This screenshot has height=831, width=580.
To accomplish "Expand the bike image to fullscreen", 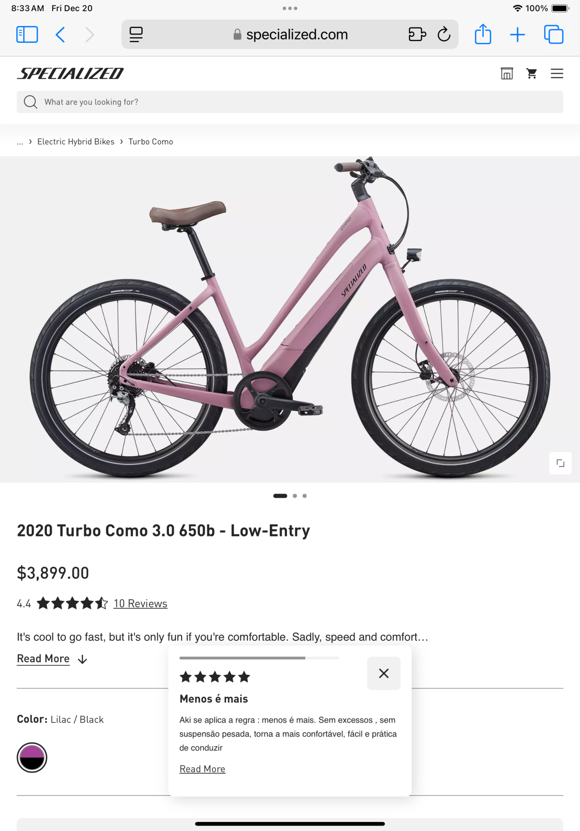I will [560, 463].
